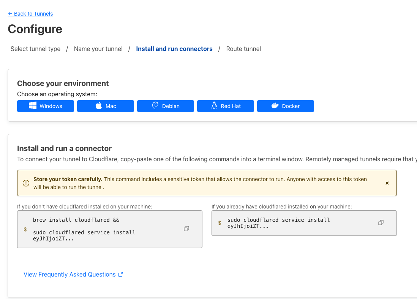Screen dimensions: 417x299
Task: Copy the sudo cloudflared service install command
Action: 381,223
